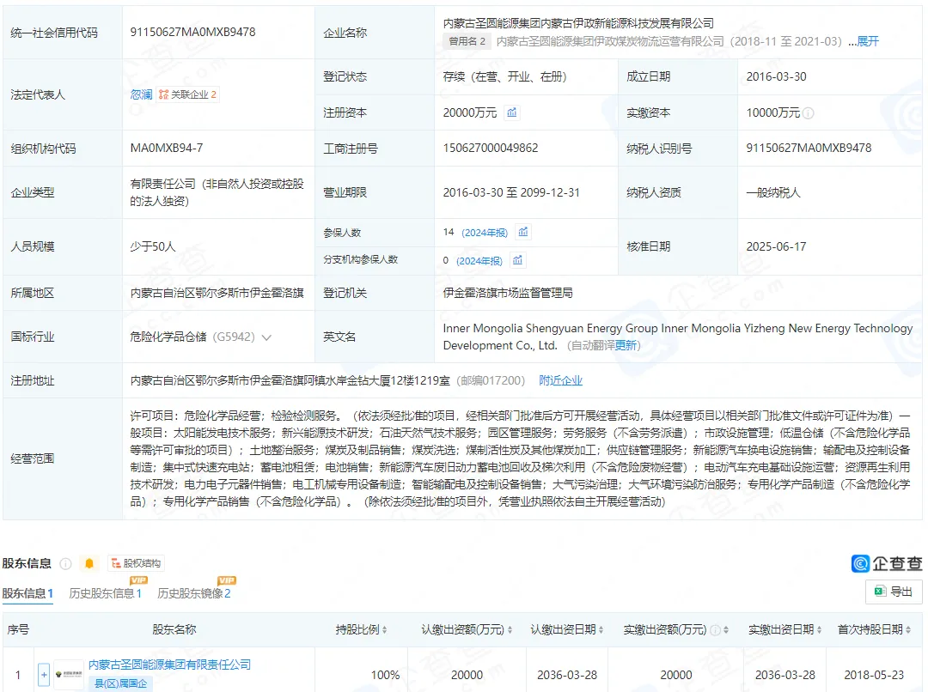Open legal representative 忽澜 profile link

pyautogui.click(x=141, y=94)
